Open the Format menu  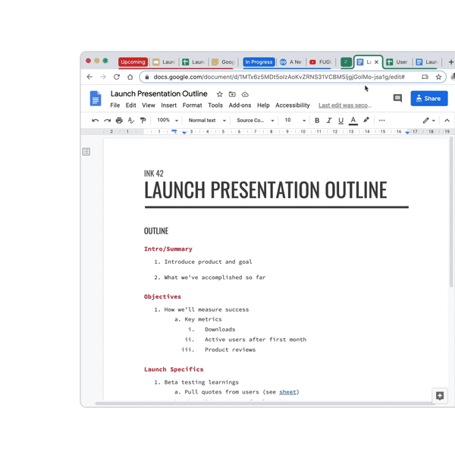click(x=192, y=105)
